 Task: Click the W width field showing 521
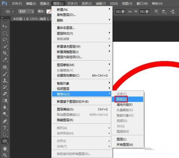(121, 11)
